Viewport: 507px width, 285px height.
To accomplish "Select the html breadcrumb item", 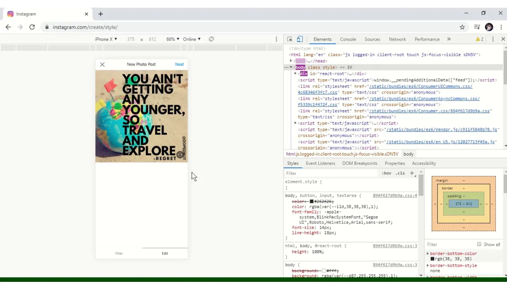I will tap(342, 154).
